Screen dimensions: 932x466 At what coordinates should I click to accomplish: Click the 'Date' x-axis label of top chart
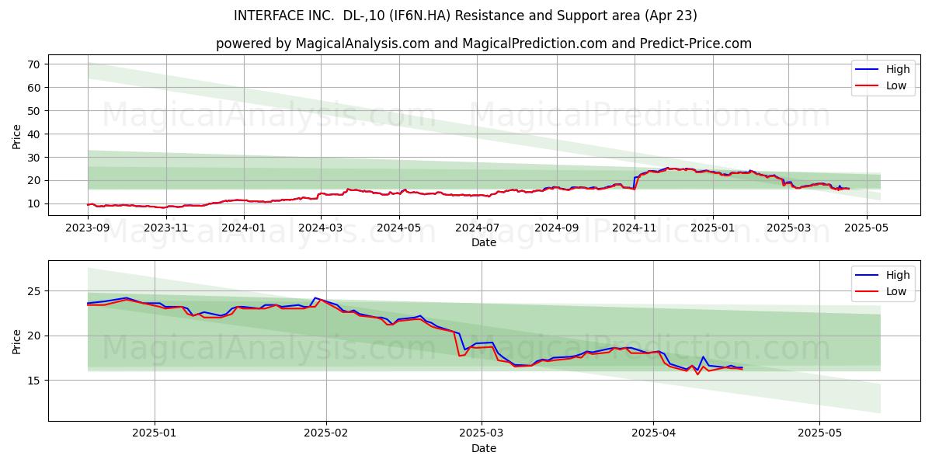[484, 243]
